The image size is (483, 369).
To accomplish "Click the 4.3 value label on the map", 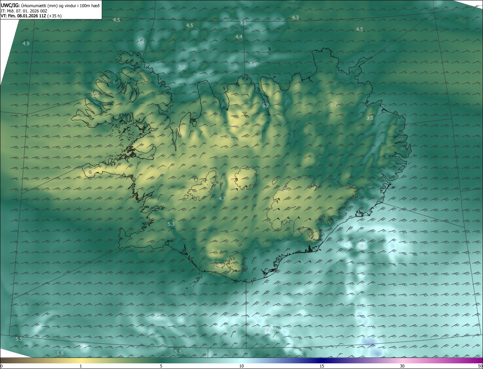I will [x=295, y=18].
